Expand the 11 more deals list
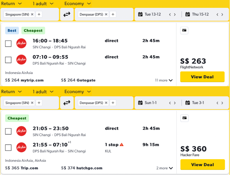 click(x=164, y=80)
